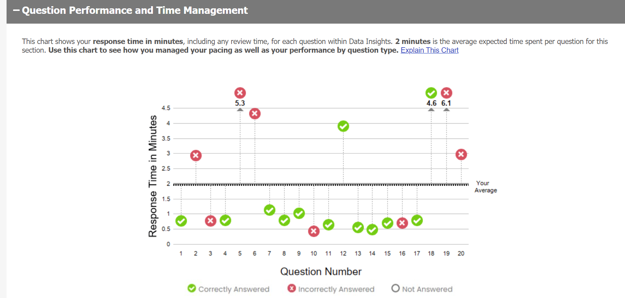The height and width of the screenshot is (298, 625).
Task: Select the incorrect marker for question 19
Action: (446, 93)
